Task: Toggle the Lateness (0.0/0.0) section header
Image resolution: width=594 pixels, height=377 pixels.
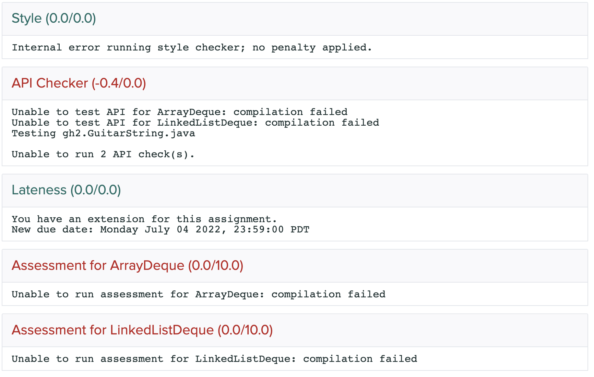Action: pos(66,190)
